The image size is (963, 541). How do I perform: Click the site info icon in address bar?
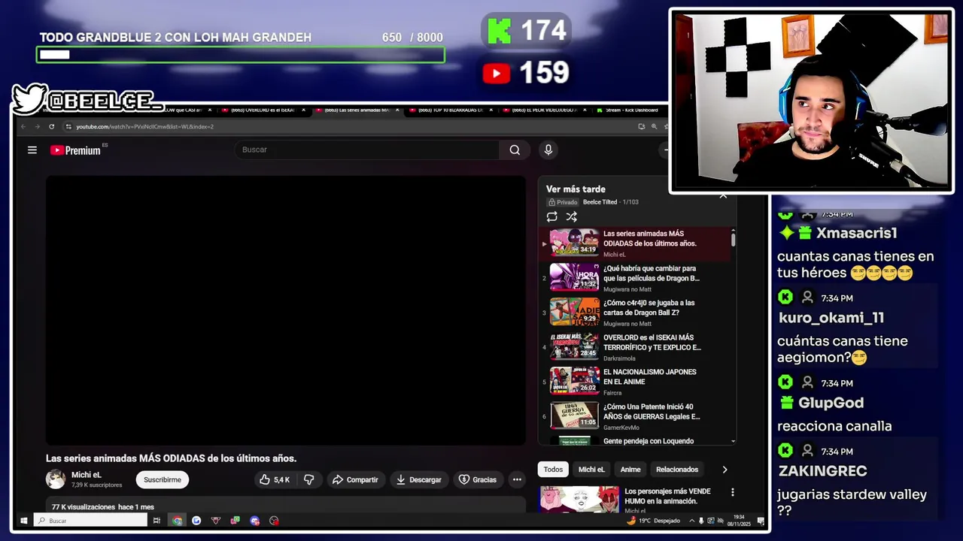point(68,127)
